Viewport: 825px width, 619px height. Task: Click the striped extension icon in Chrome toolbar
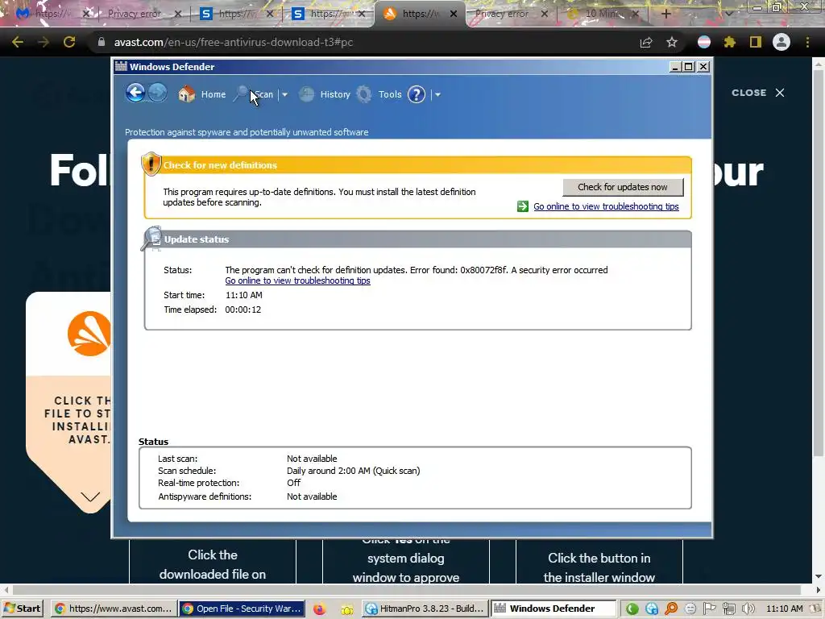tap(704, 42)
